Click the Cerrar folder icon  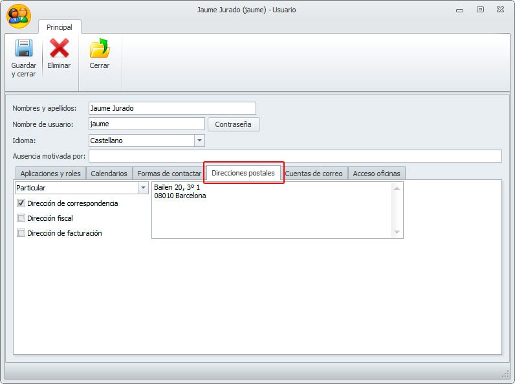pos(100,48)
